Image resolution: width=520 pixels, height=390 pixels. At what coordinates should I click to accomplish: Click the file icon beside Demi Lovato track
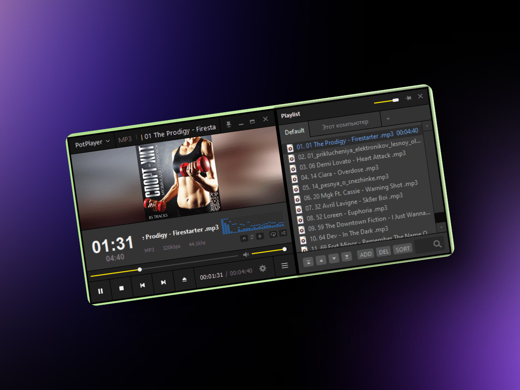[x=292, y=168]
